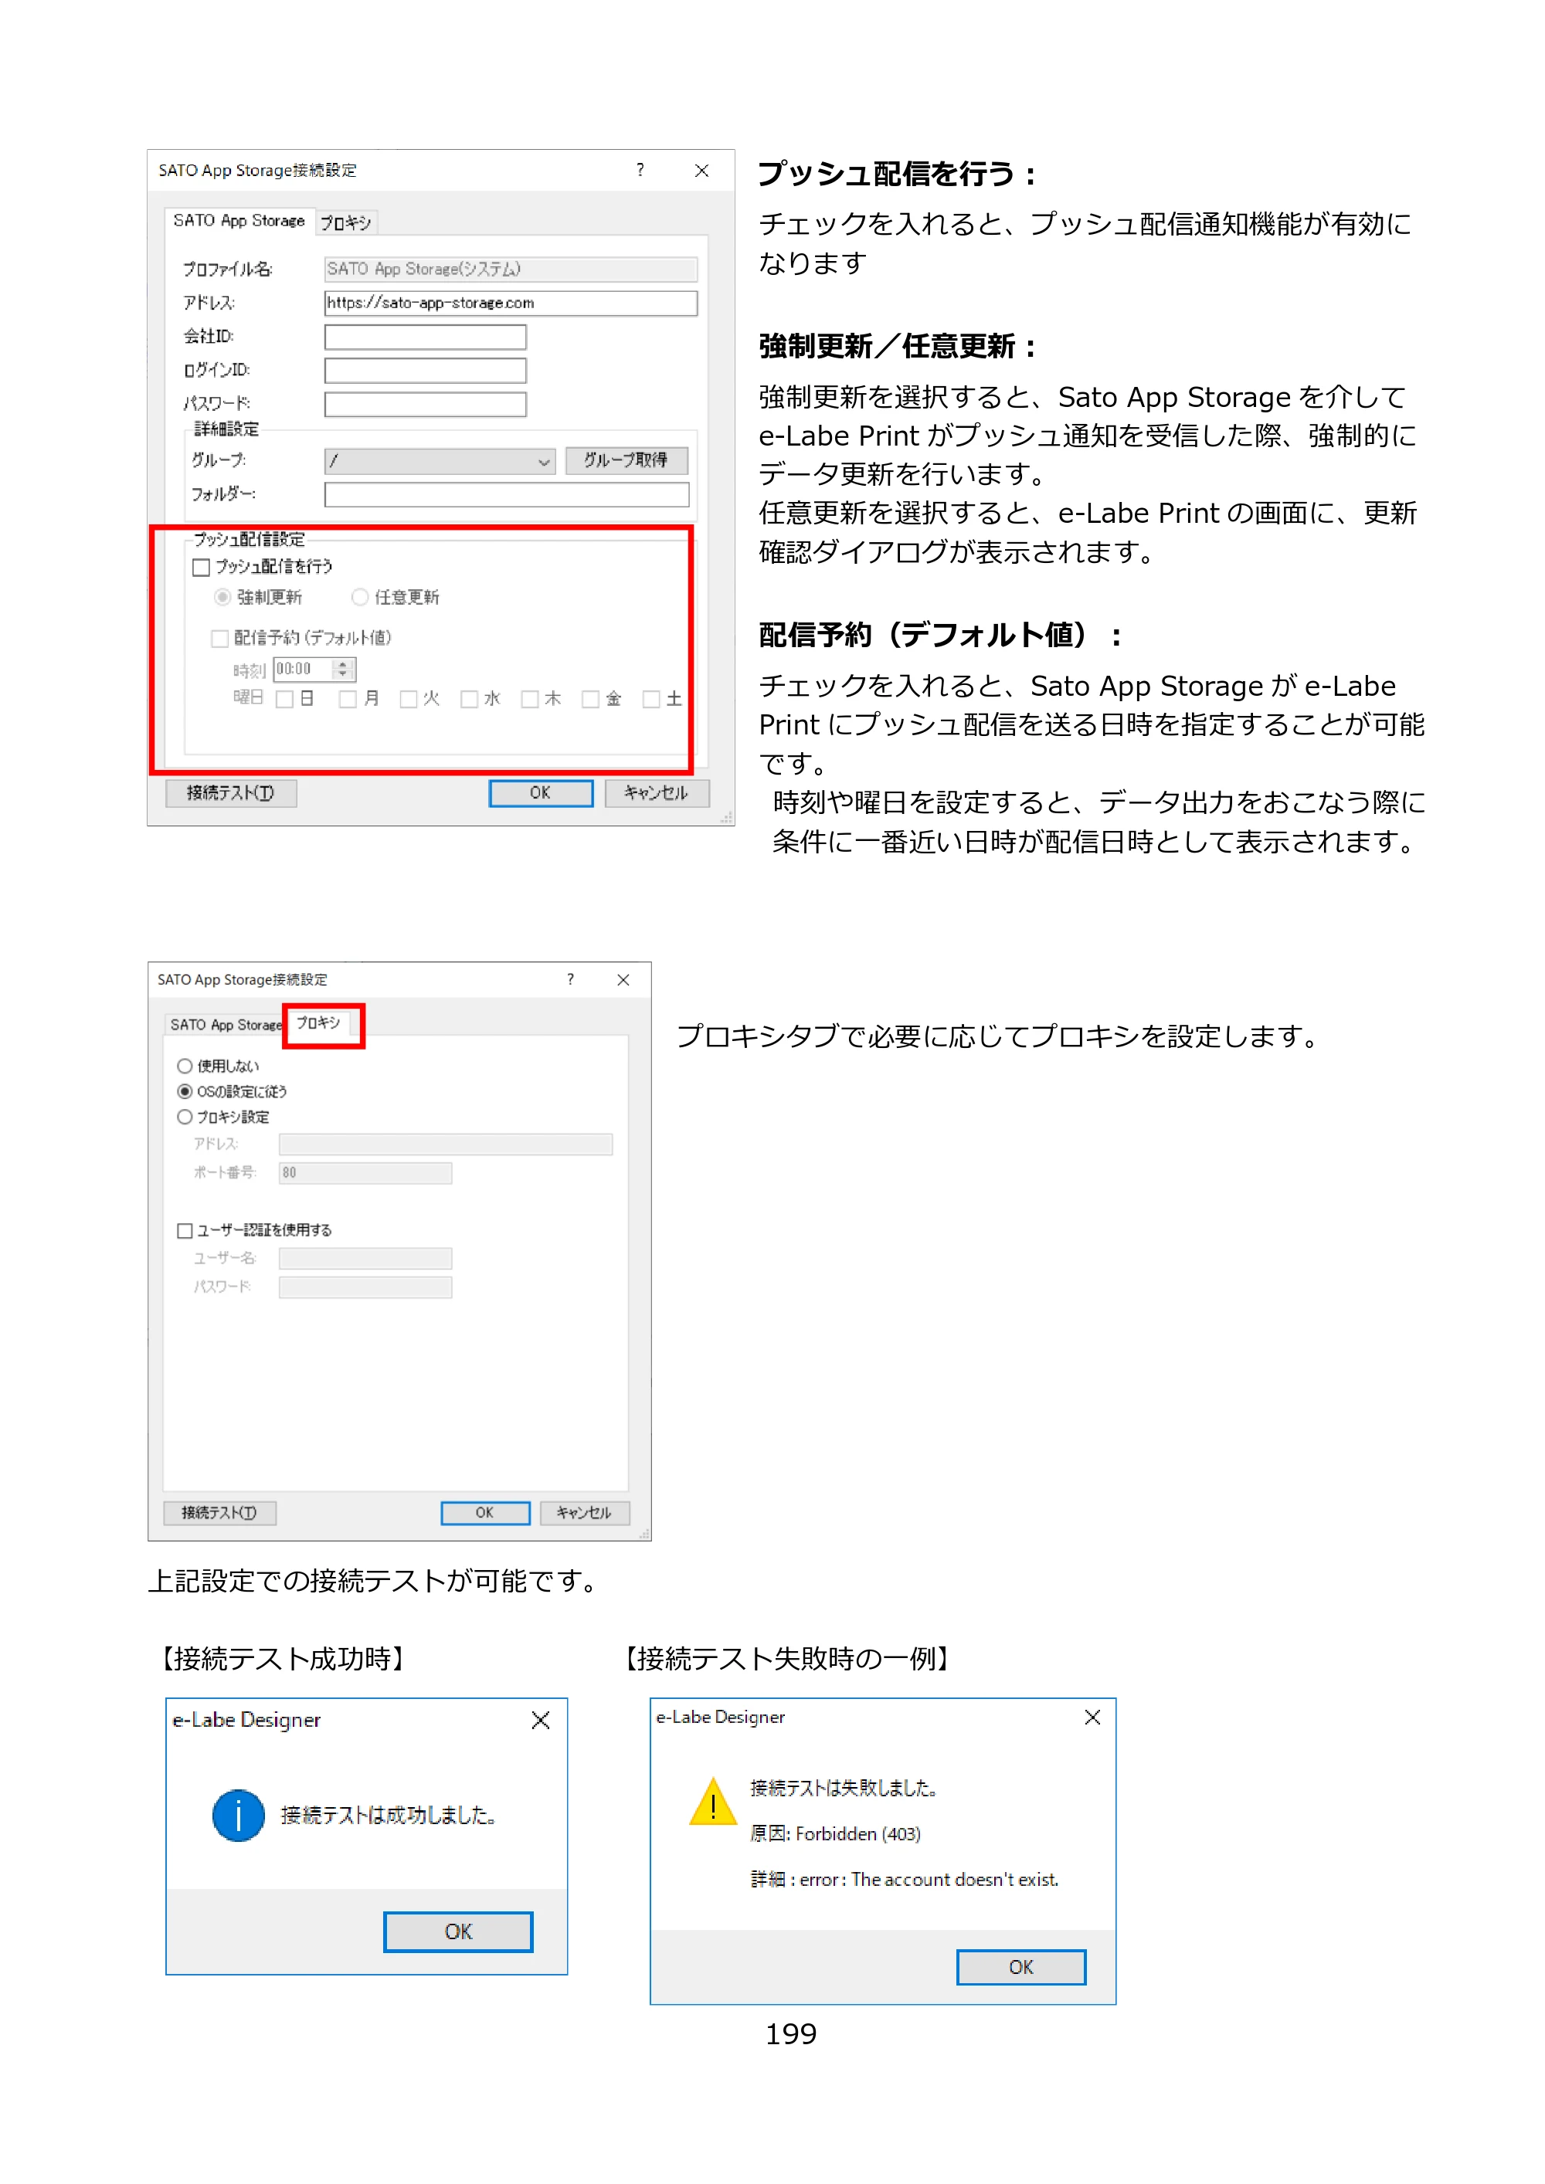Click the help question mark in the proxy tab dialog
The width and height of the screenshot is (1545, 2184).
coord(570,980)
